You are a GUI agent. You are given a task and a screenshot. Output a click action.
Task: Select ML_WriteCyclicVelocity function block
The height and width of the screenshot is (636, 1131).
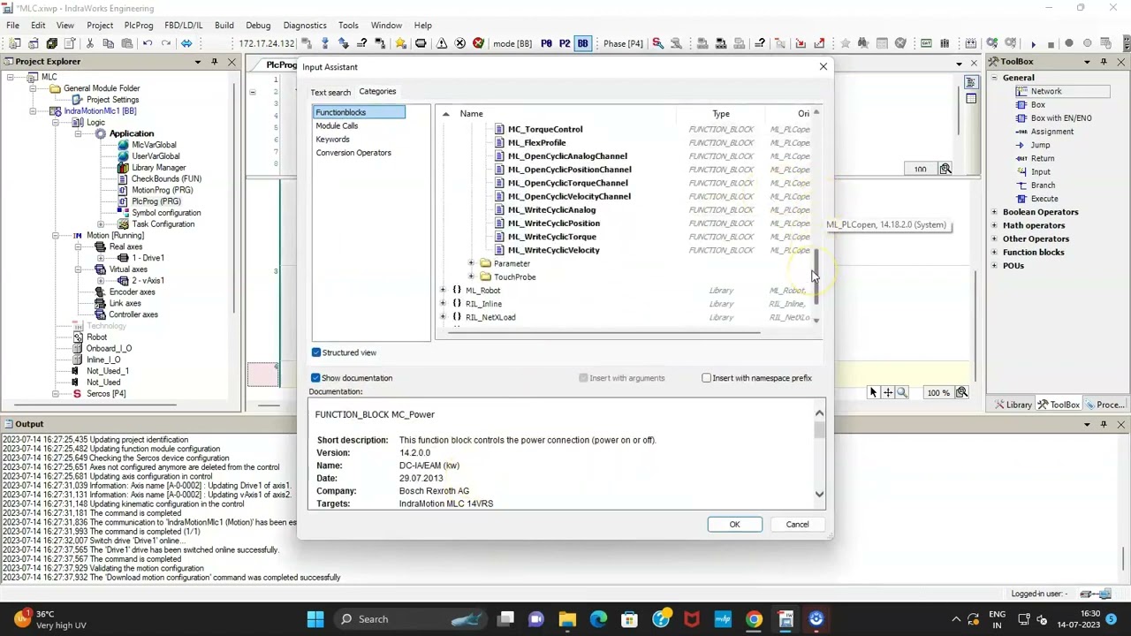[553, 250]
